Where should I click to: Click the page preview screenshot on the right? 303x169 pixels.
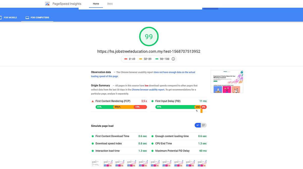coord(227,81)
